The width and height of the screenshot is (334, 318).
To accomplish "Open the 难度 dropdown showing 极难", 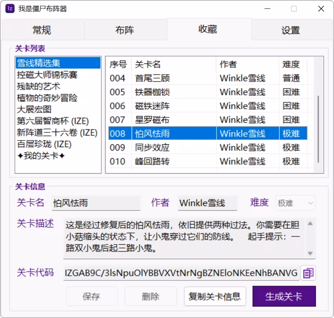I will [x=296, y=203].
